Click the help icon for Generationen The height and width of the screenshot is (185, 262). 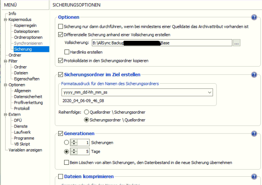[x=254, y=134]
